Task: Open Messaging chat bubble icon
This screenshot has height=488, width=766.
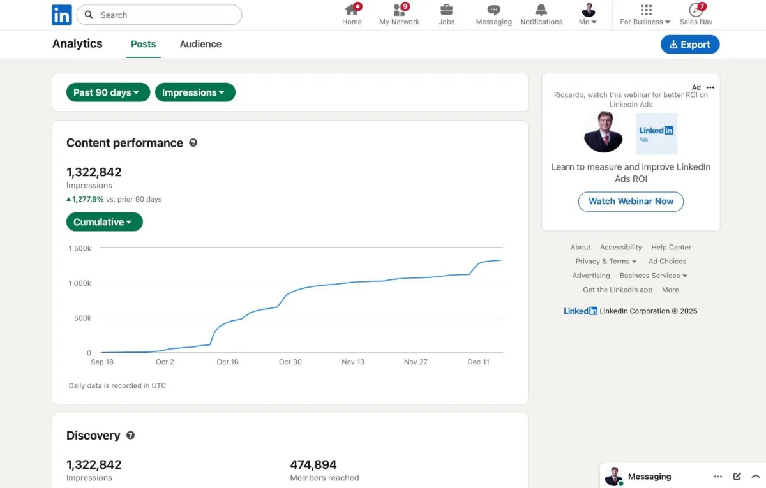Action: [493, 10]
